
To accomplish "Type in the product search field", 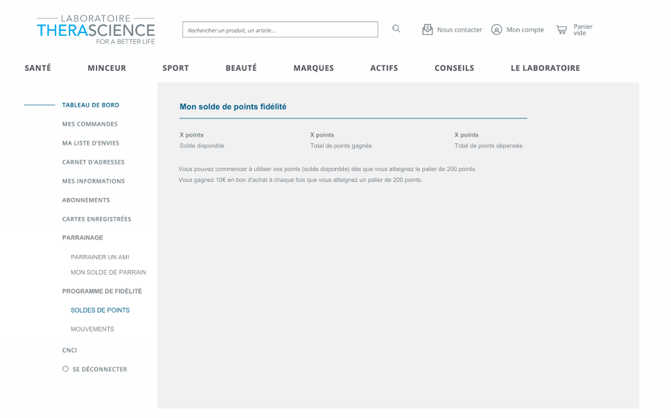I will coord(280,30).
